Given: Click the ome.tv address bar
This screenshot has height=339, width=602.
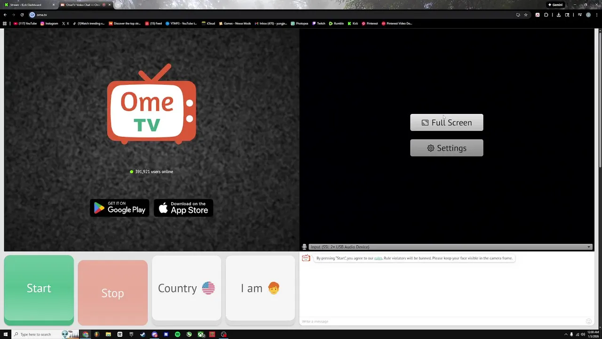Looking at the screenshot, I should coord(273,15).
